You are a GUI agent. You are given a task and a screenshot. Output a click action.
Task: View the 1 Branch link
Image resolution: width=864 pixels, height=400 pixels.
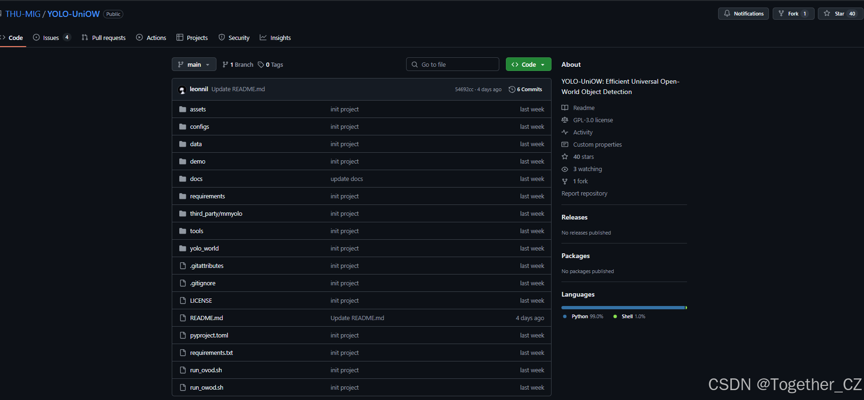coord(238,64)
